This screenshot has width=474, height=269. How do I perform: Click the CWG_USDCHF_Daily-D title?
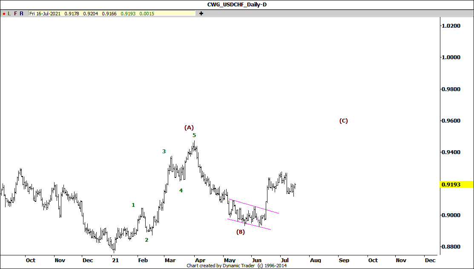[237, 5]
